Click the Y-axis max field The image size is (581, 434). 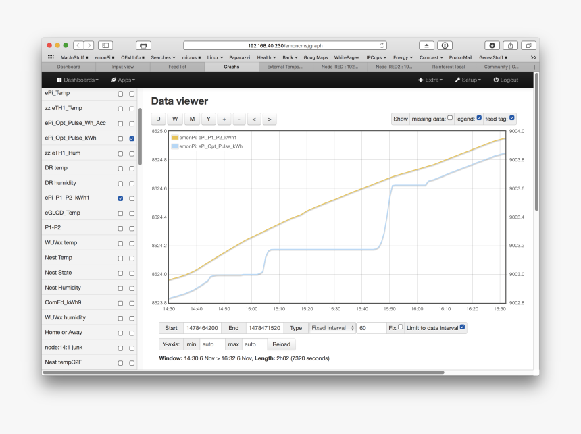255,344
